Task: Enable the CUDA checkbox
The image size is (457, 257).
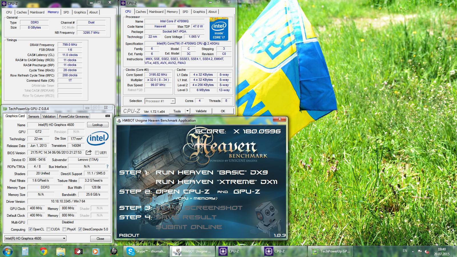Action: 48,229
